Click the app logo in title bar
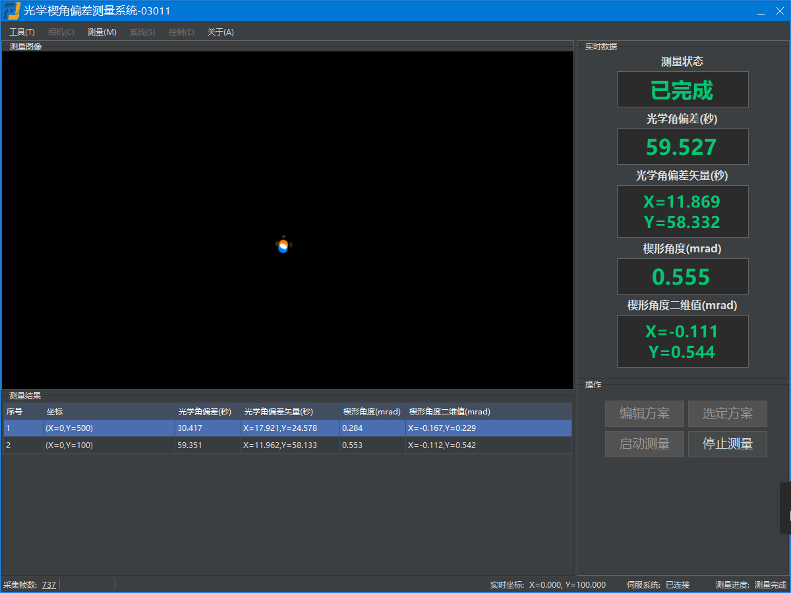791x593 pixels. pyautogui.click(x=12, y=11)
